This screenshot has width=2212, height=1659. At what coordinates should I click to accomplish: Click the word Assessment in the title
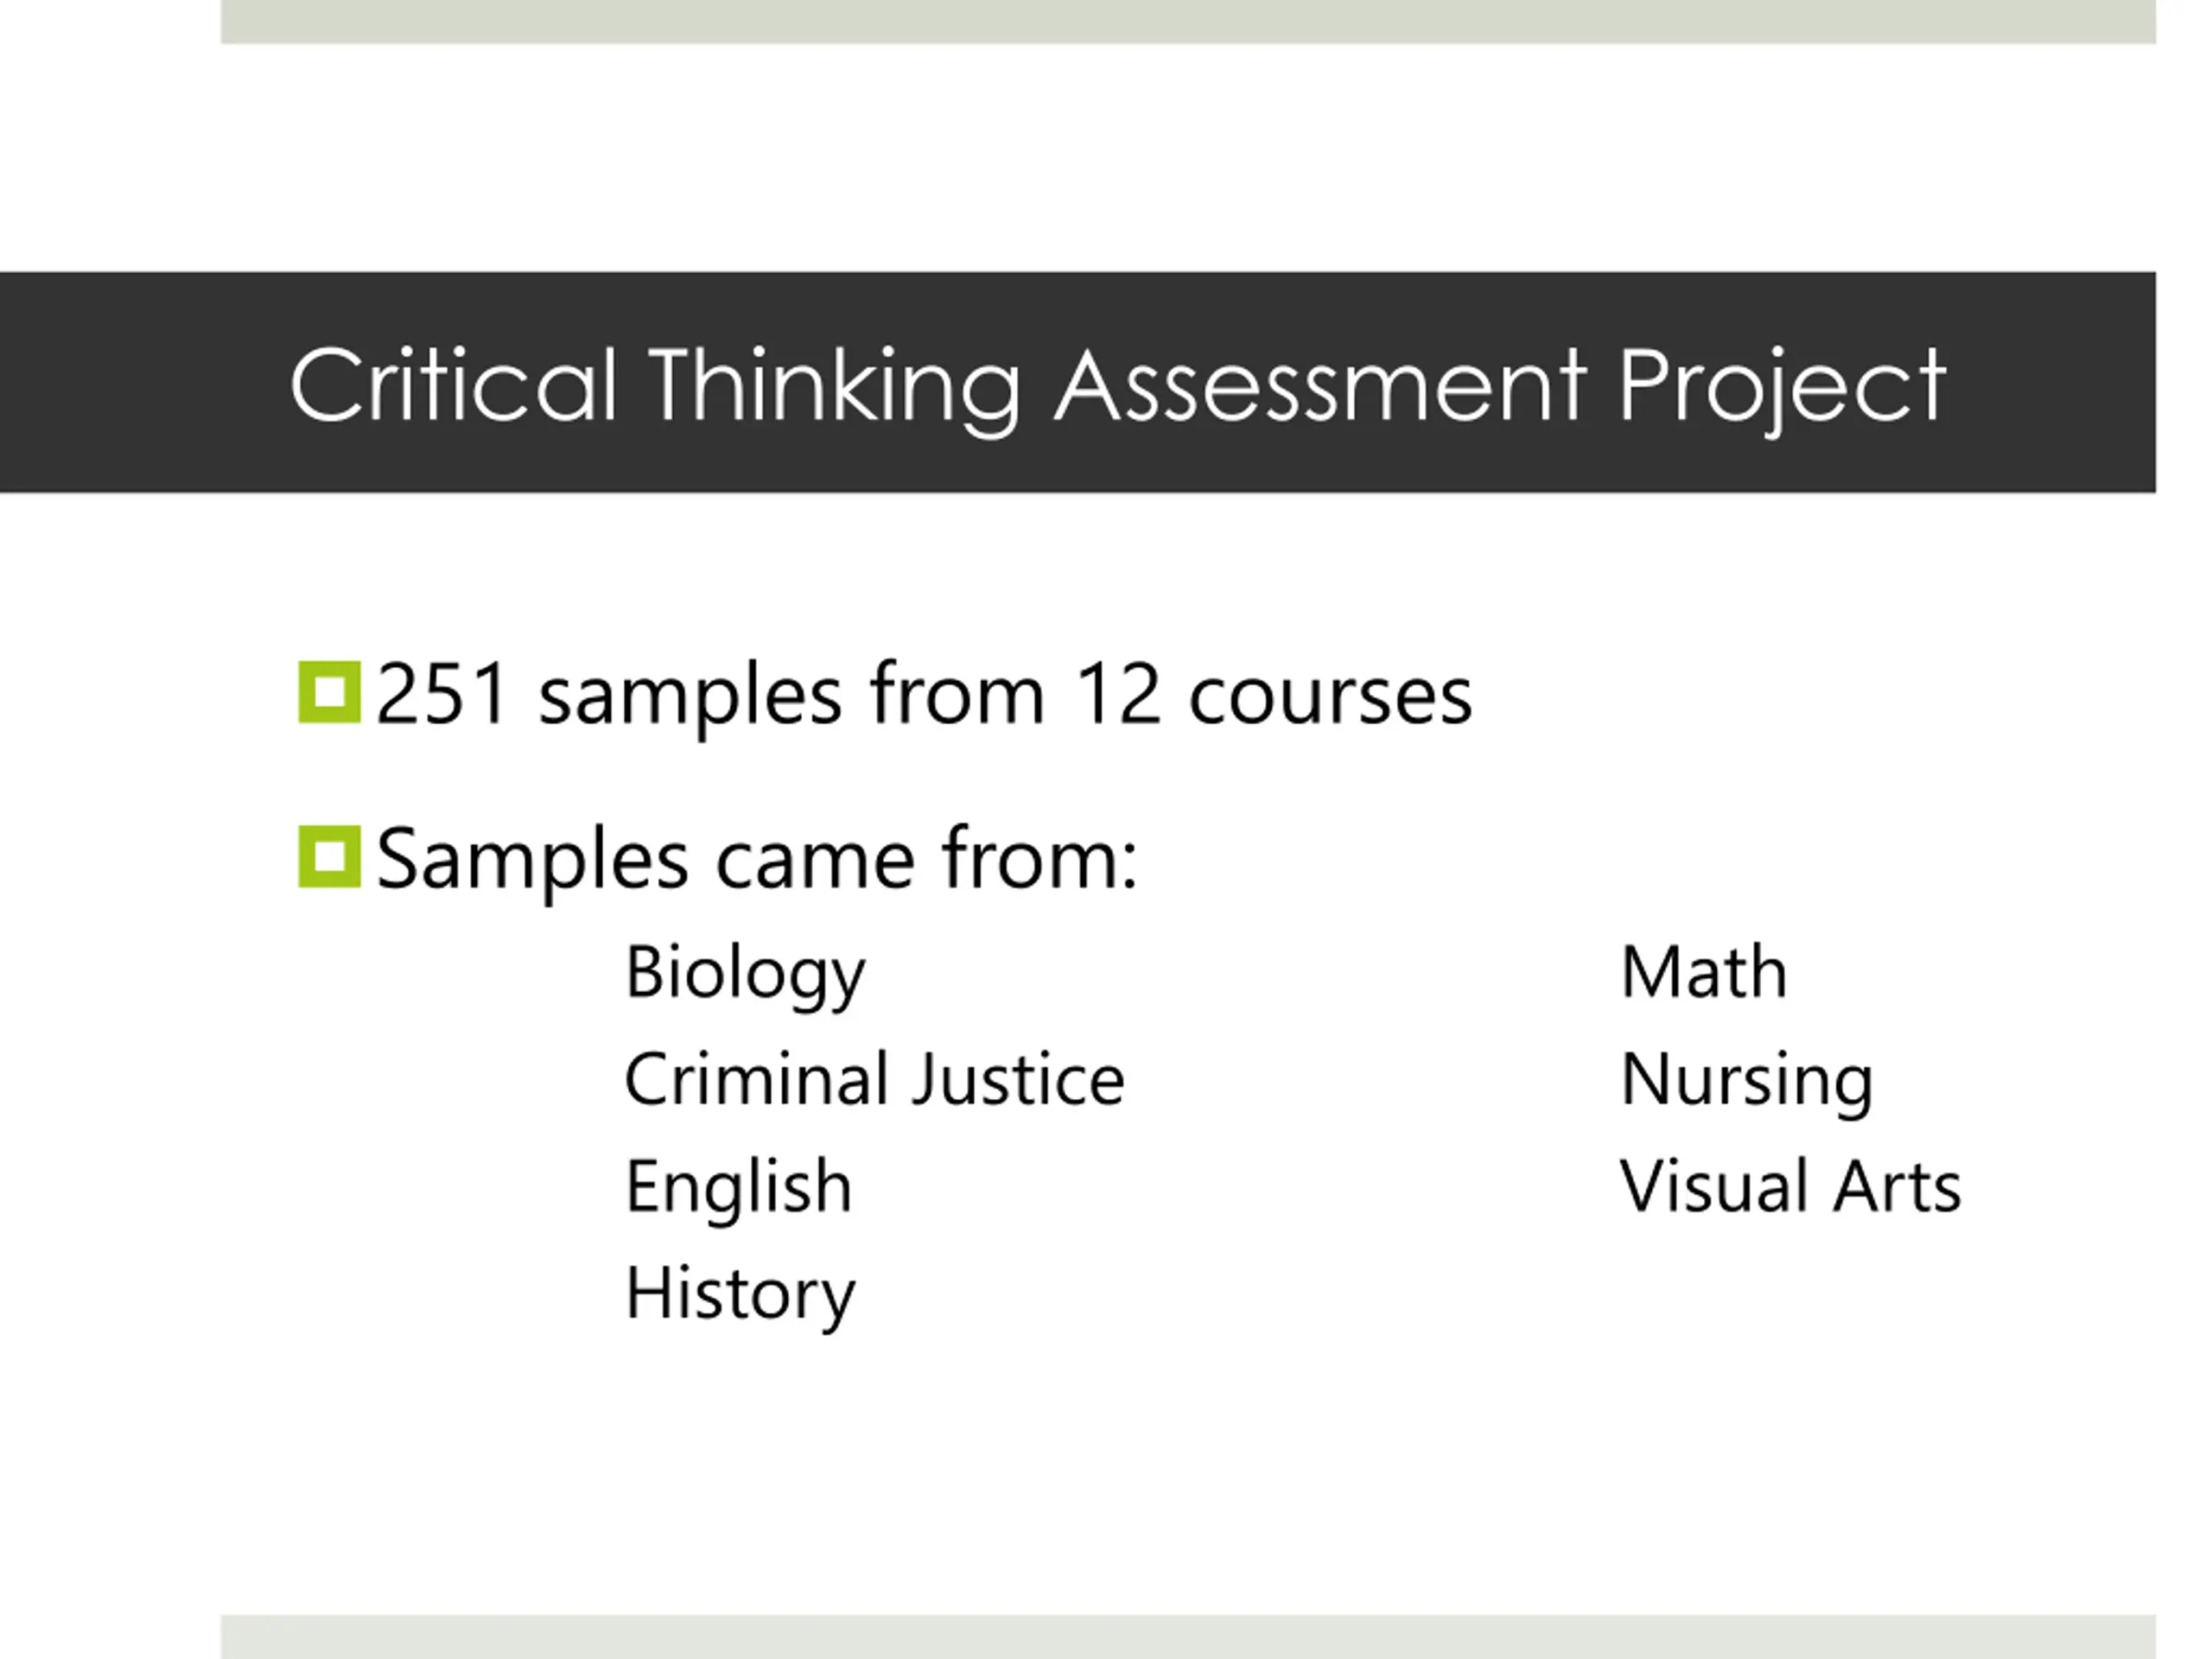pos(1321,386)
